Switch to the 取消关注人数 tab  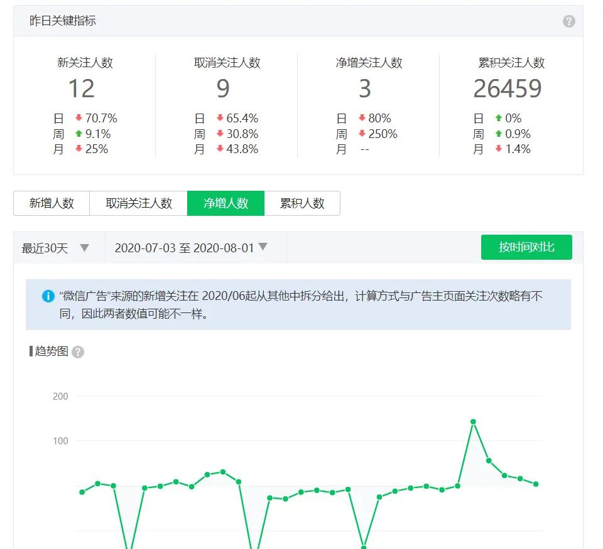138,203
